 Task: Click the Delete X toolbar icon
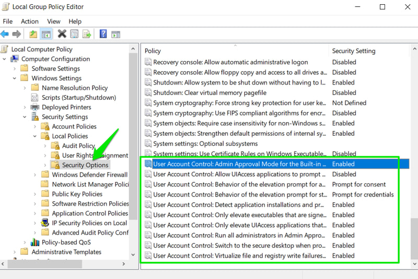(x=62, y=34)
